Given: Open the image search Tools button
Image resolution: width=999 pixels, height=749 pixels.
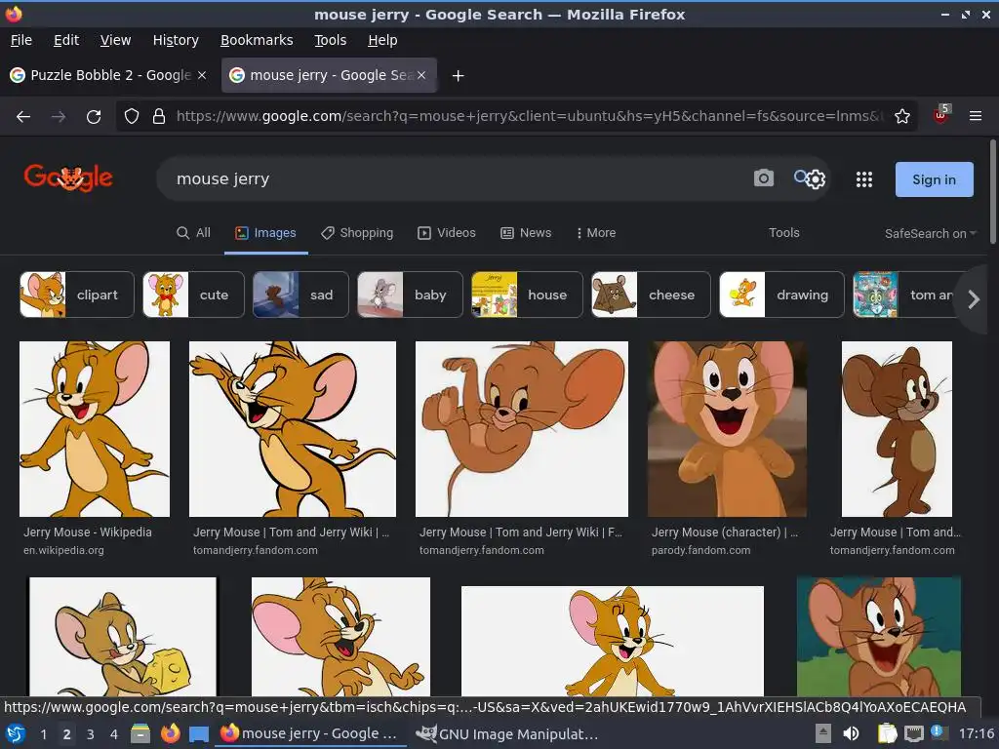Looking at the screenshot, I should [783, 233].
